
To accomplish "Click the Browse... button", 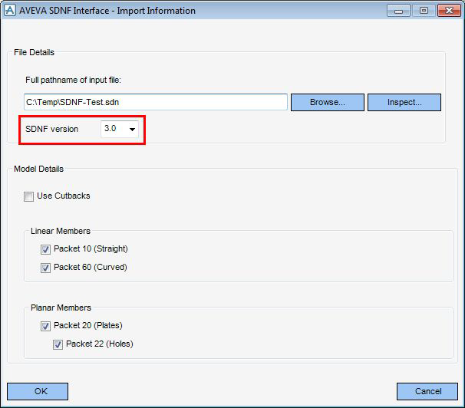I will point(328,103).
